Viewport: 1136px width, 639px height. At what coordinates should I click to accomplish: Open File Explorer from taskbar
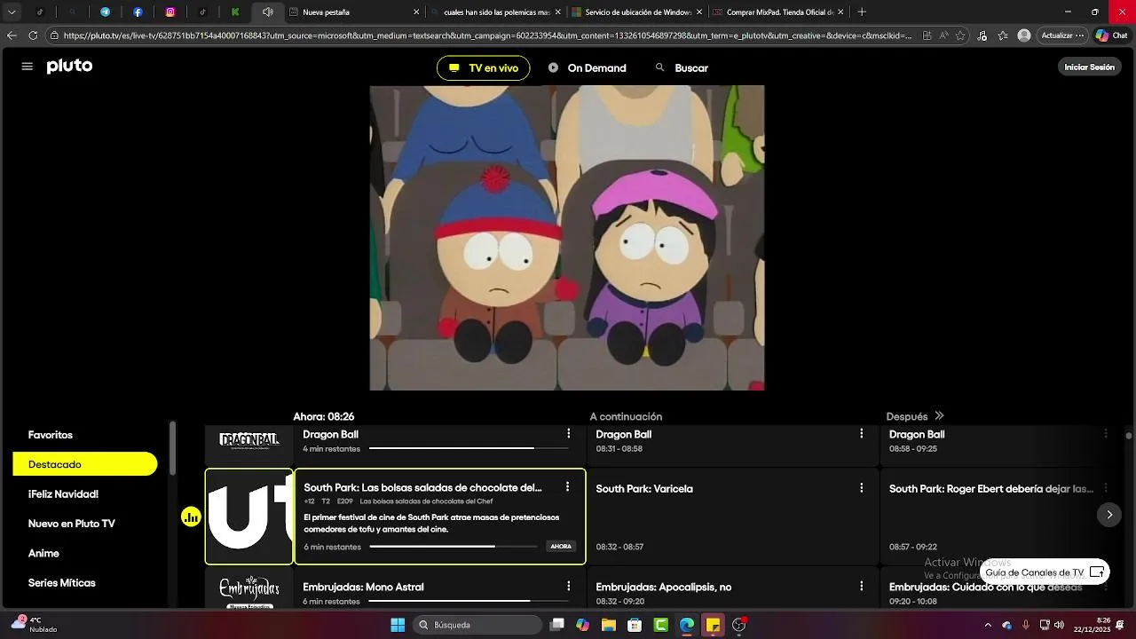pos(609,625)
